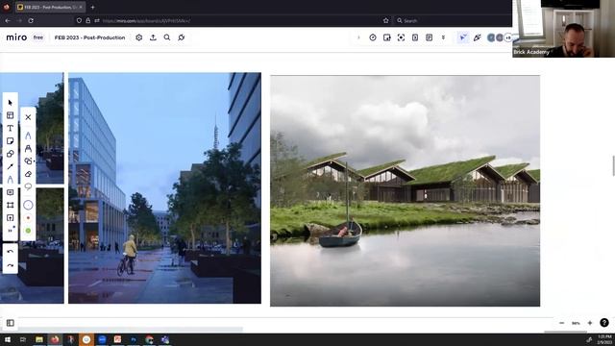Screen dimensions: 615x346
Task: Zoom out with minus button
Action: 561,323
